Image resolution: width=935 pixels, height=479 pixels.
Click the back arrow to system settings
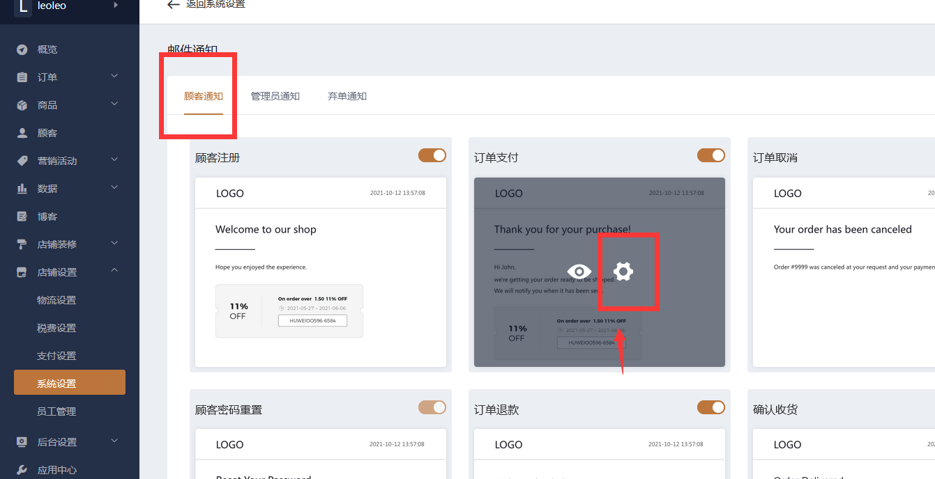point(174,5)
